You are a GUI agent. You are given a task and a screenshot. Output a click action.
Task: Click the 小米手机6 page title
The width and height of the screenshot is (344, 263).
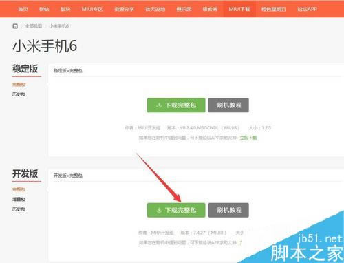(45, 46)
